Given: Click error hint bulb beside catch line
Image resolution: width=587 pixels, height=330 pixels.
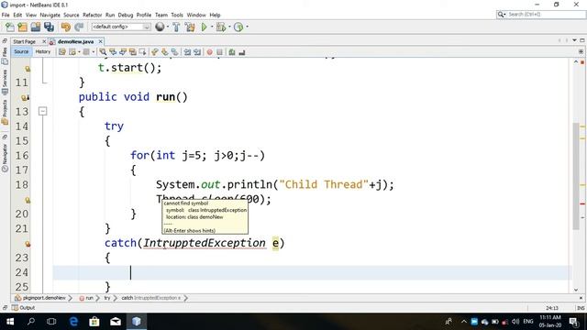Looking at the screenshot, I should pos(28,244).
